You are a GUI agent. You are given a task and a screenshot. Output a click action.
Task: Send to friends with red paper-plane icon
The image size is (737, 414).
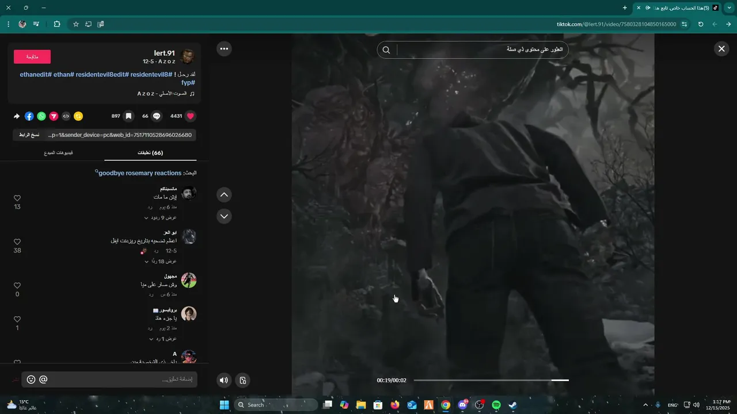[x=54, y=116]
